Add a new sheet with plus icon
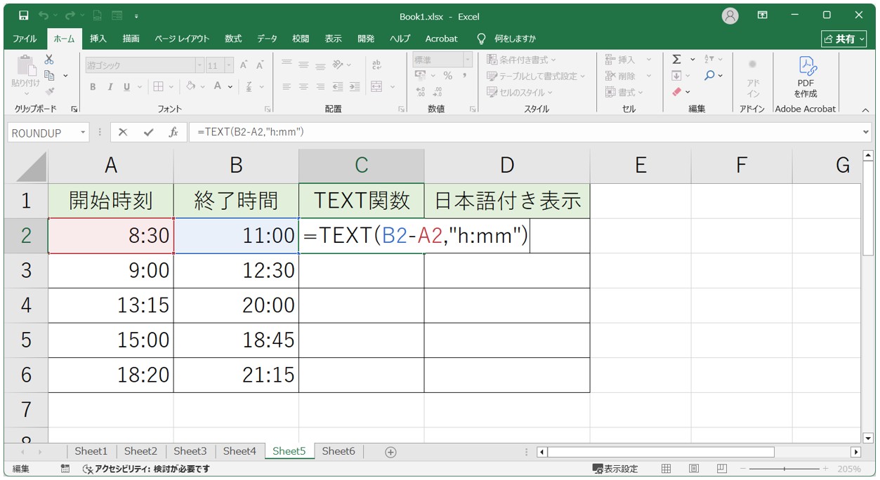The width and height of the screenshot is (880, 480). click(391, 452)
